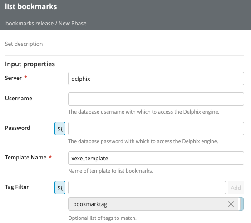Screen dimensions: 251x223
Task: Click into the Username input box
Action: (156, 99)
